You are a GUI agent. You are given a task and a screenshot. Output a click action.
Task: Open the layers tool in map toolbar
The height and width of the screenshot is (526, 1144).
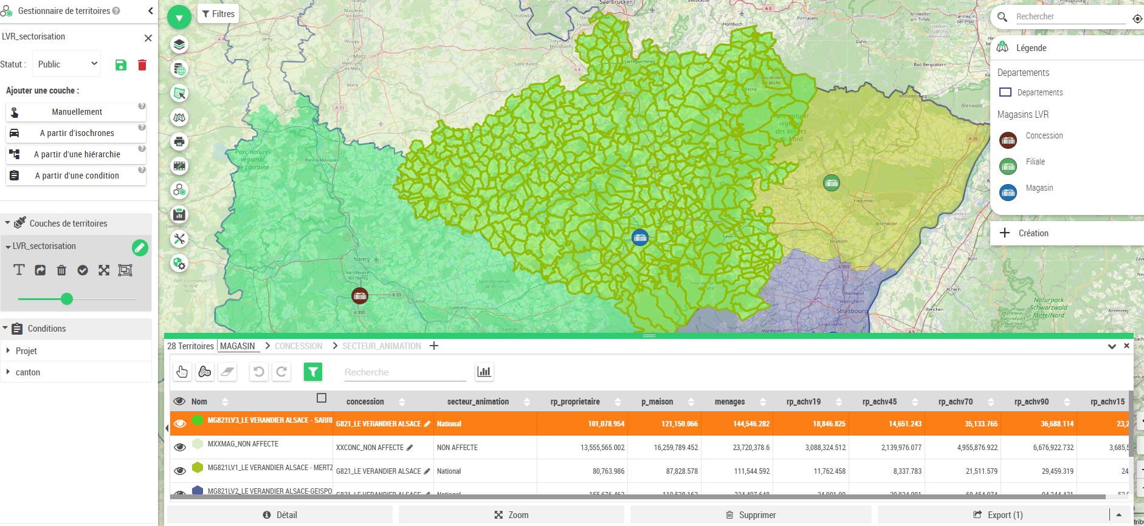click(x=179, y=44)
